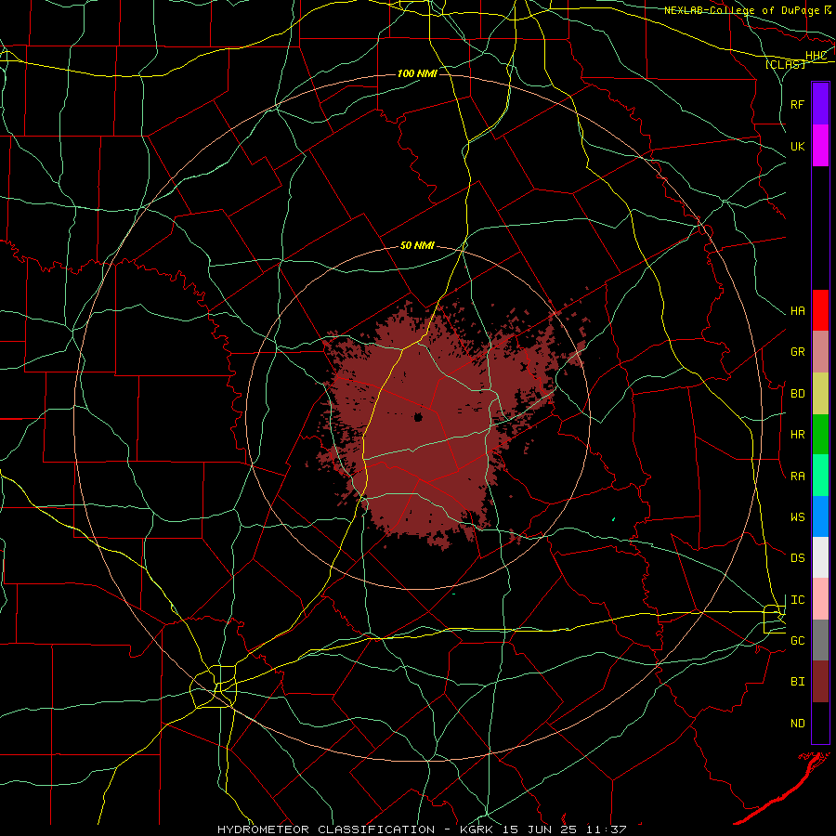The height and width of the screenshot is (836, 836).
Task: Click the BI dark red legend swatch
Action: pos(820,682)
